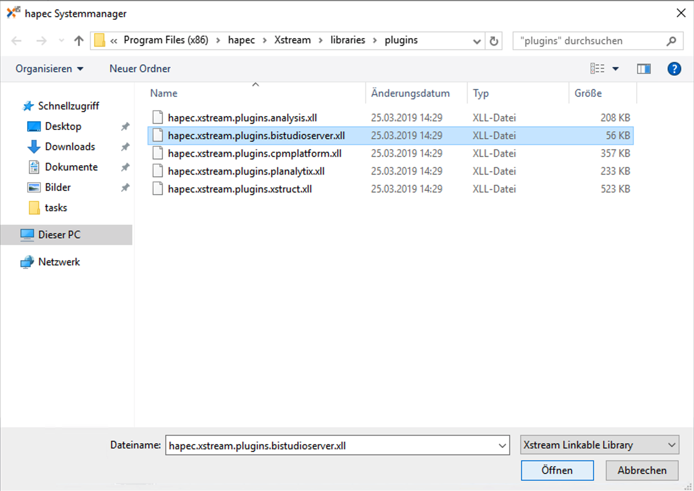This screenshot has height=491, width=694.
Task: Open the Organisieren menu
Action: click(x=49, y=69)
